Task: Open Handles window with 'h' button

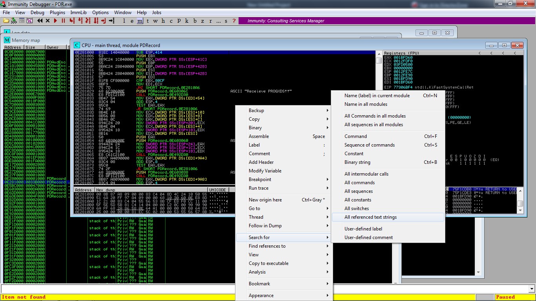Action: (163, 21)
